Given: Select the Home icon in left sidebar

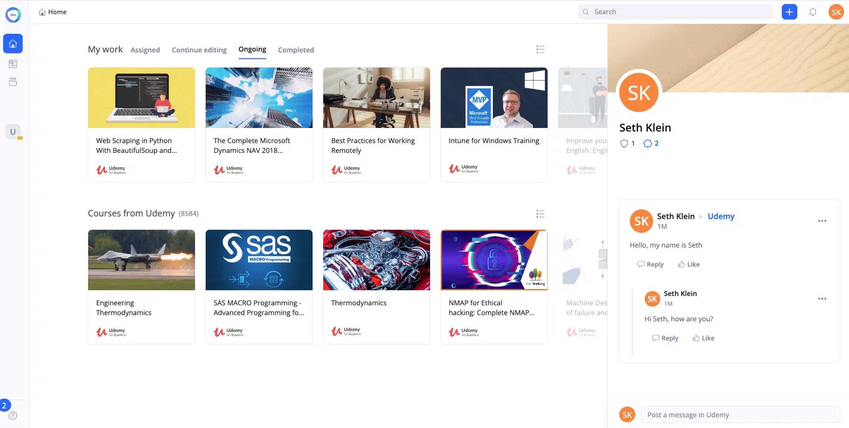Looking at the screenshot, I should point(13,44).
